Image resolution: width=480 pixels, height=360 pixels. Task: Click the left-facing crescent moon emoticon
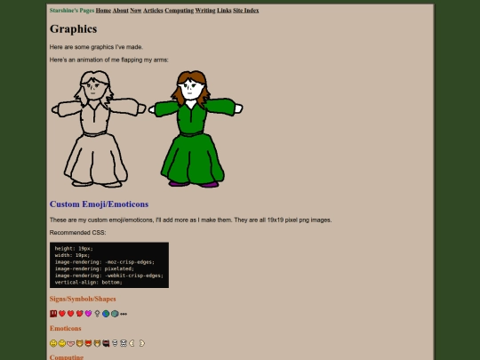(132, 343)
